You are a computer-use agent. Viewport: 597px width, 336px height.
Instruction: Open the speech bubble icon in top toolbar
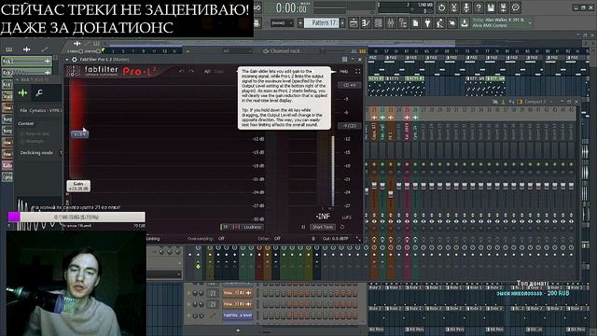click(516, 7)
